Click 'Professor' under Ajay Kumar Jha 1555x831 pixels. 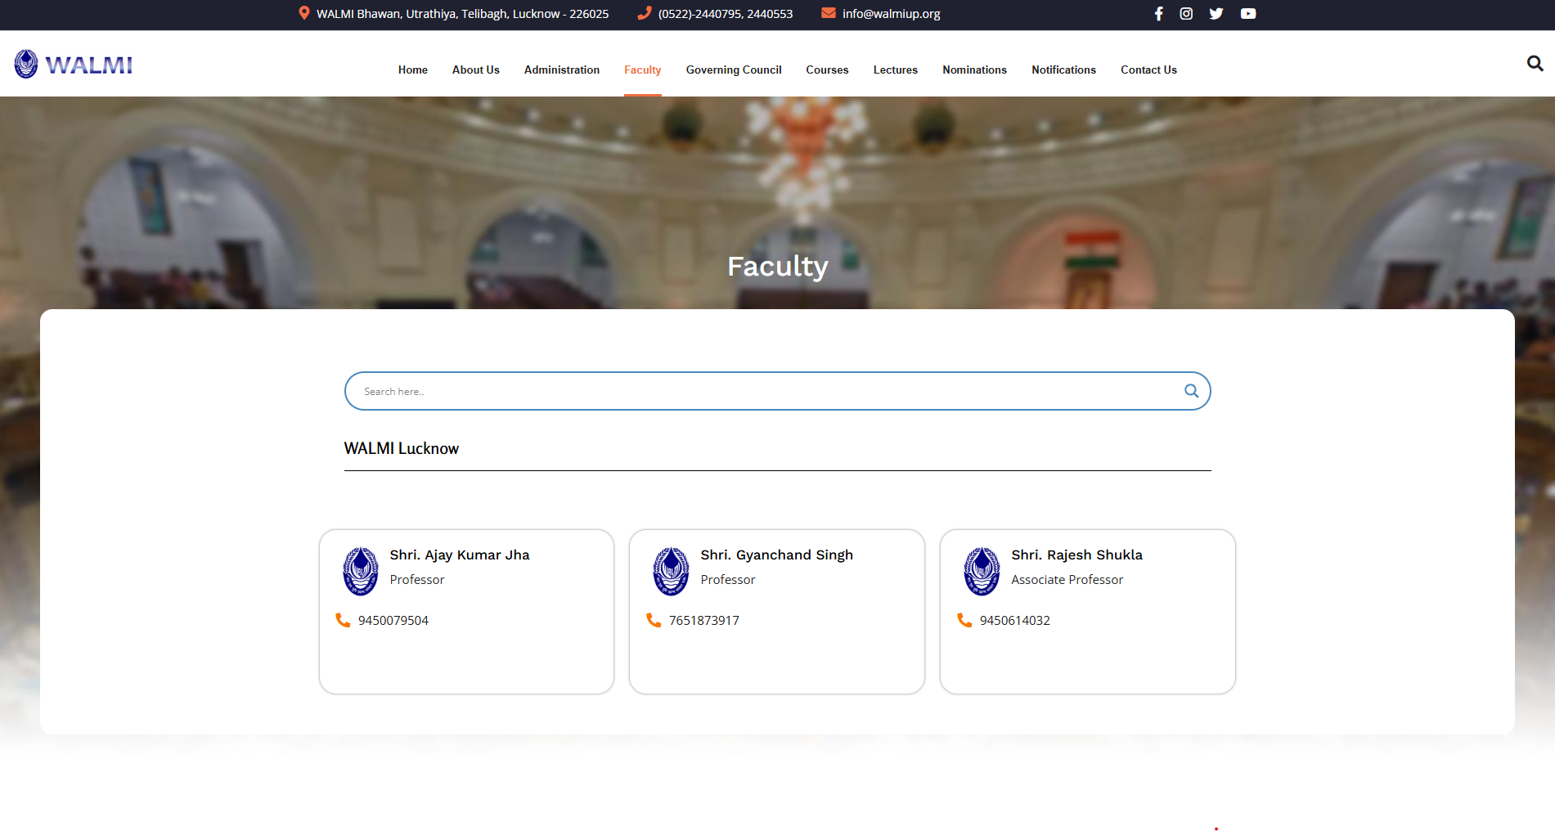417,580
